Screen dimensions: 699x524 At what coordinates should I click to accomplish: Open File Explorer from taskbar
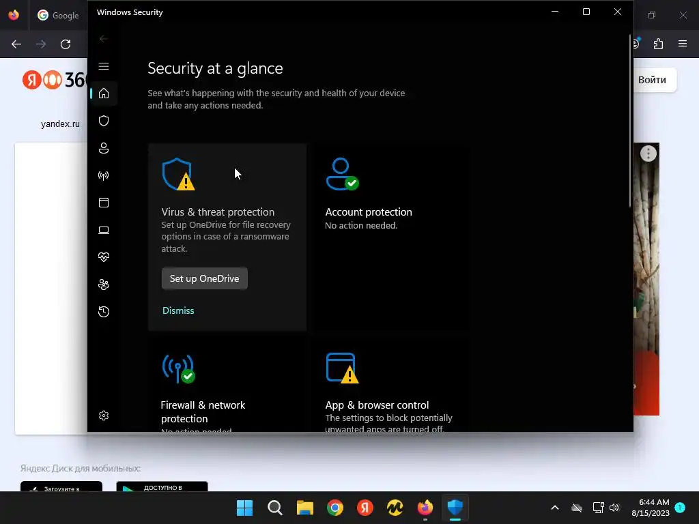click(305, 508)
